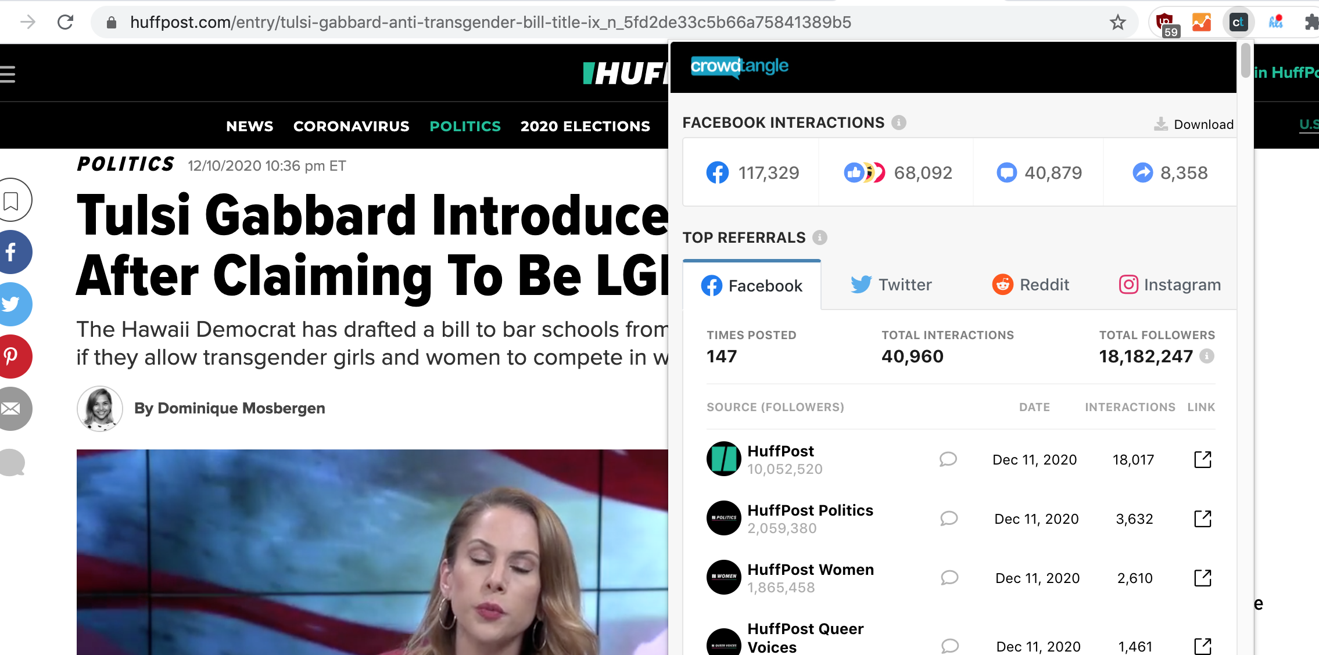Click the URL address bar
Screen dimensions: 1319x655
tap(604, 23)
